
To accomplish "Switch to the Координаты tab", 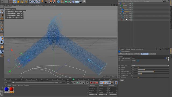I will pos(130,54).
